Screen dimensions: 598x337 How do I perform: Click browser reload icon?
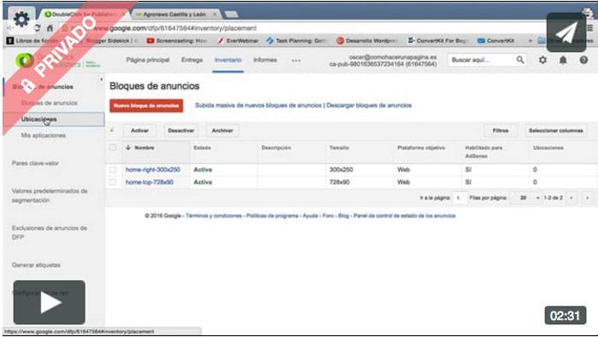coord(37,28)
